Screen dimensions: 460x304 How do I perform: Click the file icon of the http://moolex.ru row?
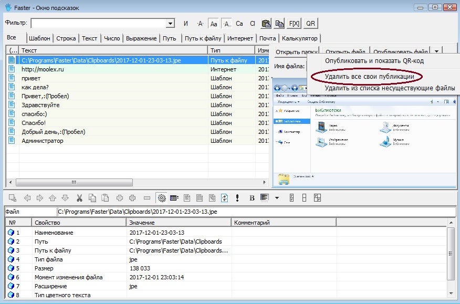coord(12,69)
